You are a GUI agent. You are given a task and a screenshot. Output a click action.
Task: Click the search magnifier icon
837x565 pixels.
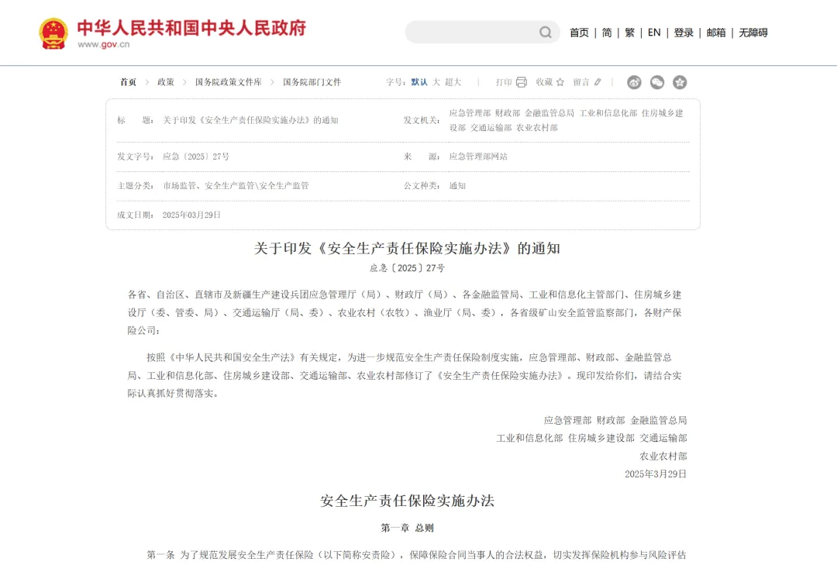546,33
